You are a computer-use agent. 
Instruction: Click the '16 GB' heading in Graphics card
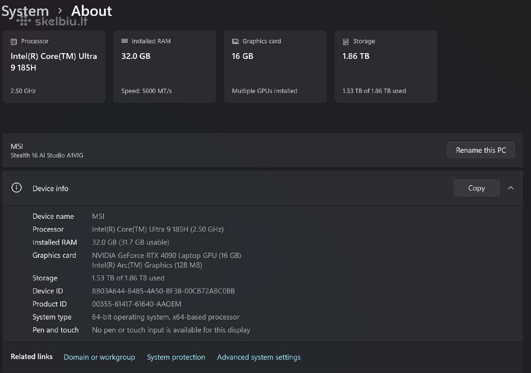pos(242,56)
